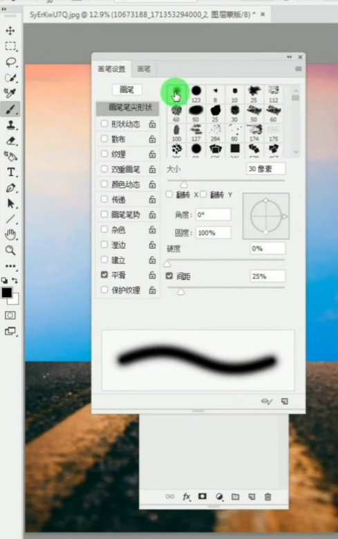Switch to the 画笔 tab

tap(144, 69)
